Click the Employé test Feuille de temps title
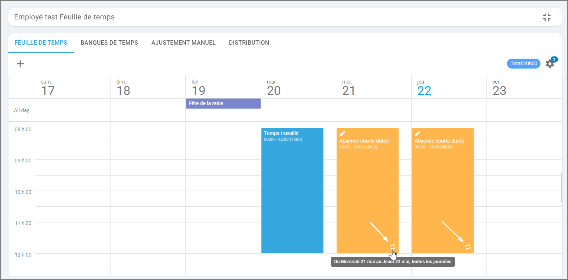Viewport: 568px width, 280px height. [x=64, y=17]
